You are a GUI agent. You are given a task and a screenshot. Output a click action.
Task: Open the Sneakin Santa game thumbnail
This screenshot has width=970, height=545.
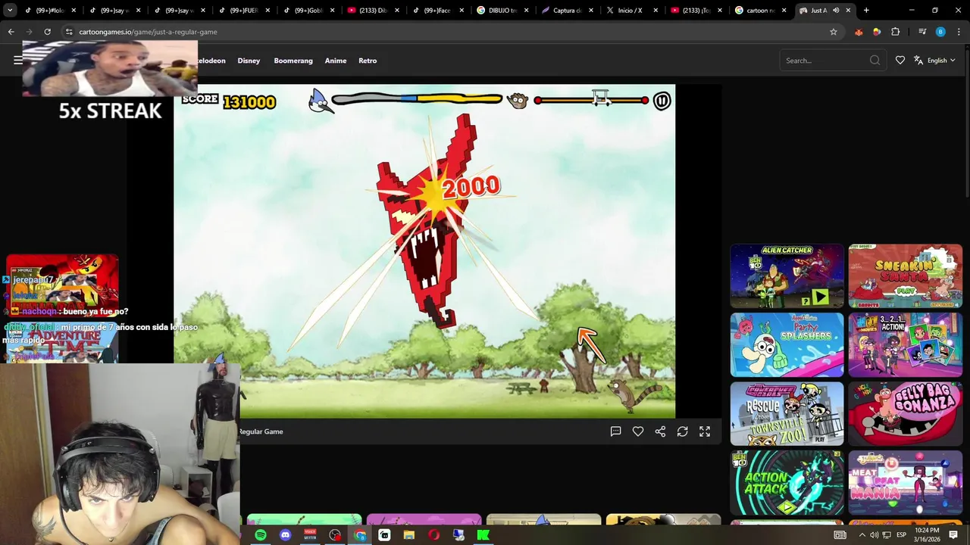(x=905, y=276)
